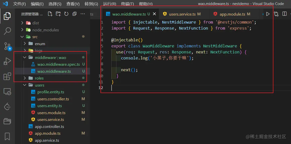This screenshot has width=291, height=144.
Task: Open explorer more actions menu (ellipsis)
Action: (83, 14)
